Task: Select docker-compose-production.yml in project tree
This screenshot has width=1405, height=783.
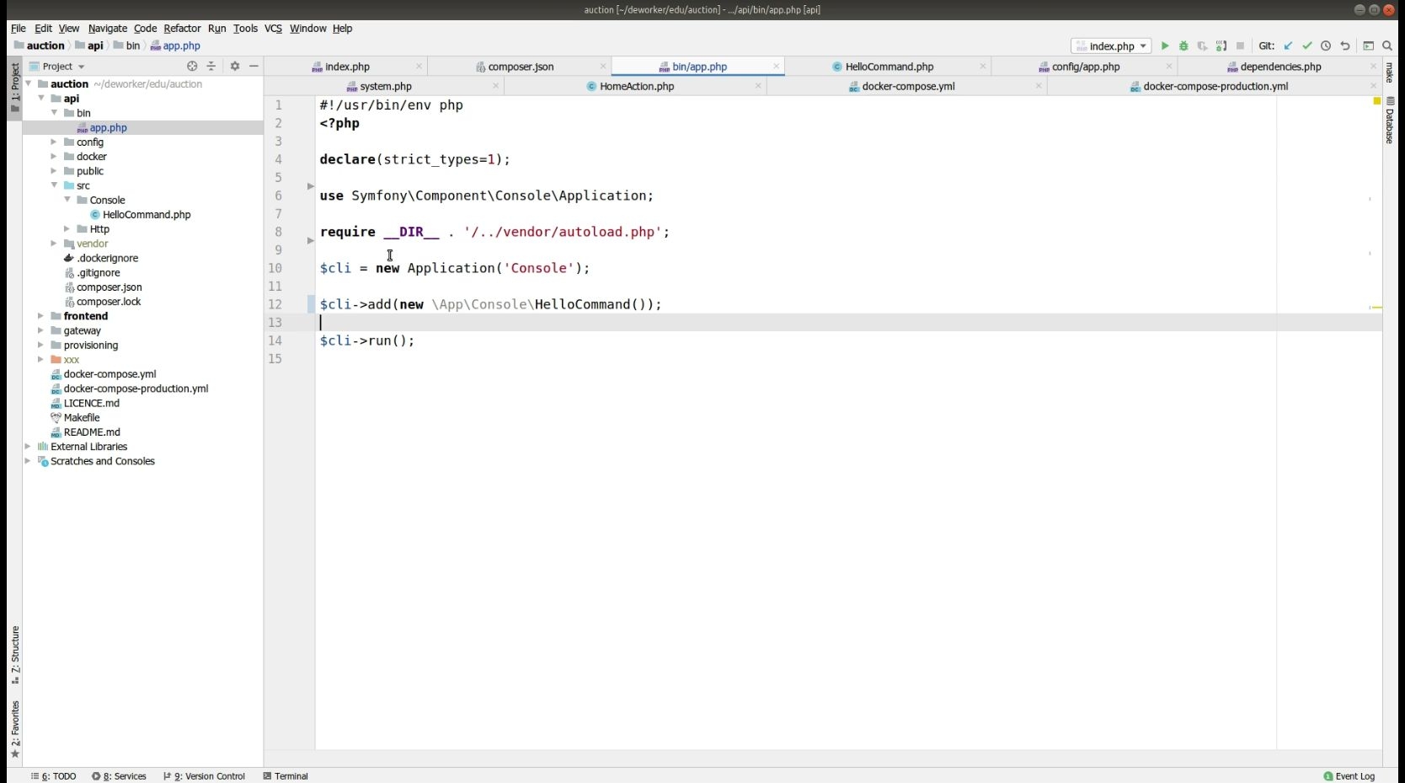Action: pos(136,389)
